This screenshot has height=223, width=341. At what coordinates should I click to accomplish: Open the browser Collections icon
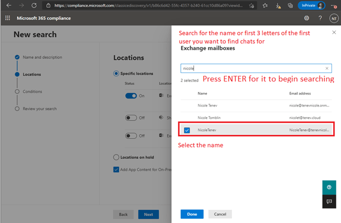(x=290, y=5)
